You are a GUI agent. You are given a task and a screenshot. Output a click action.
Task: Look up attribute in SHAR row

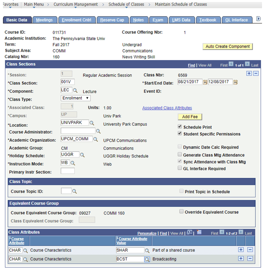click(x=25, y=251)
